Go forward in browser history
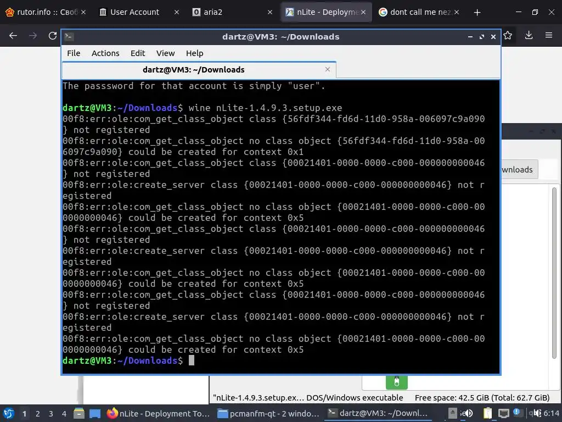This screenshot has height=422, width=562. tap(33, 36)
